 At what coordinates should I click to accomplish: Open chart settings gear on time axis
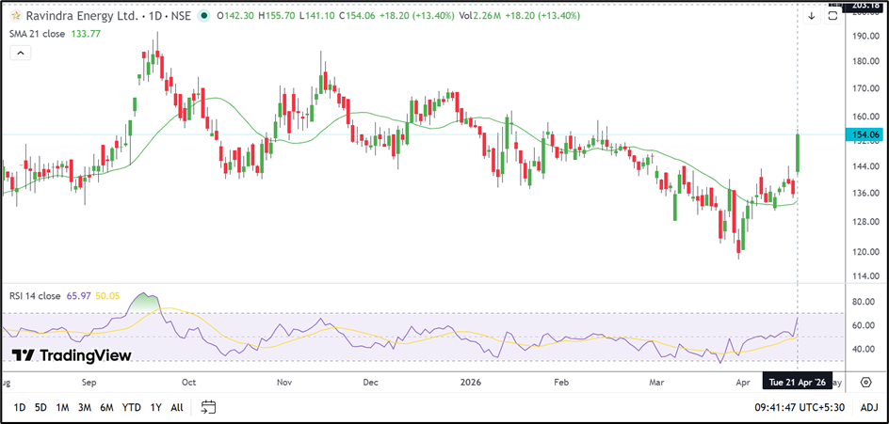tap(865, 383)
